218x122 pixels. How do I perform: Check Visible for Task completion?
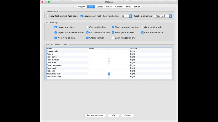[x=109, y=65]
